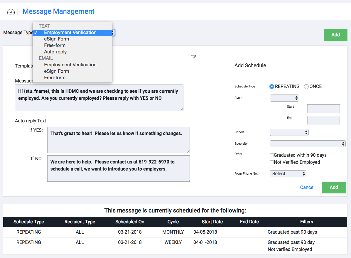Image resolution: width=351 pixels, height=258 pixels.
Task: Click the Start date field
Action: point(323,109)
